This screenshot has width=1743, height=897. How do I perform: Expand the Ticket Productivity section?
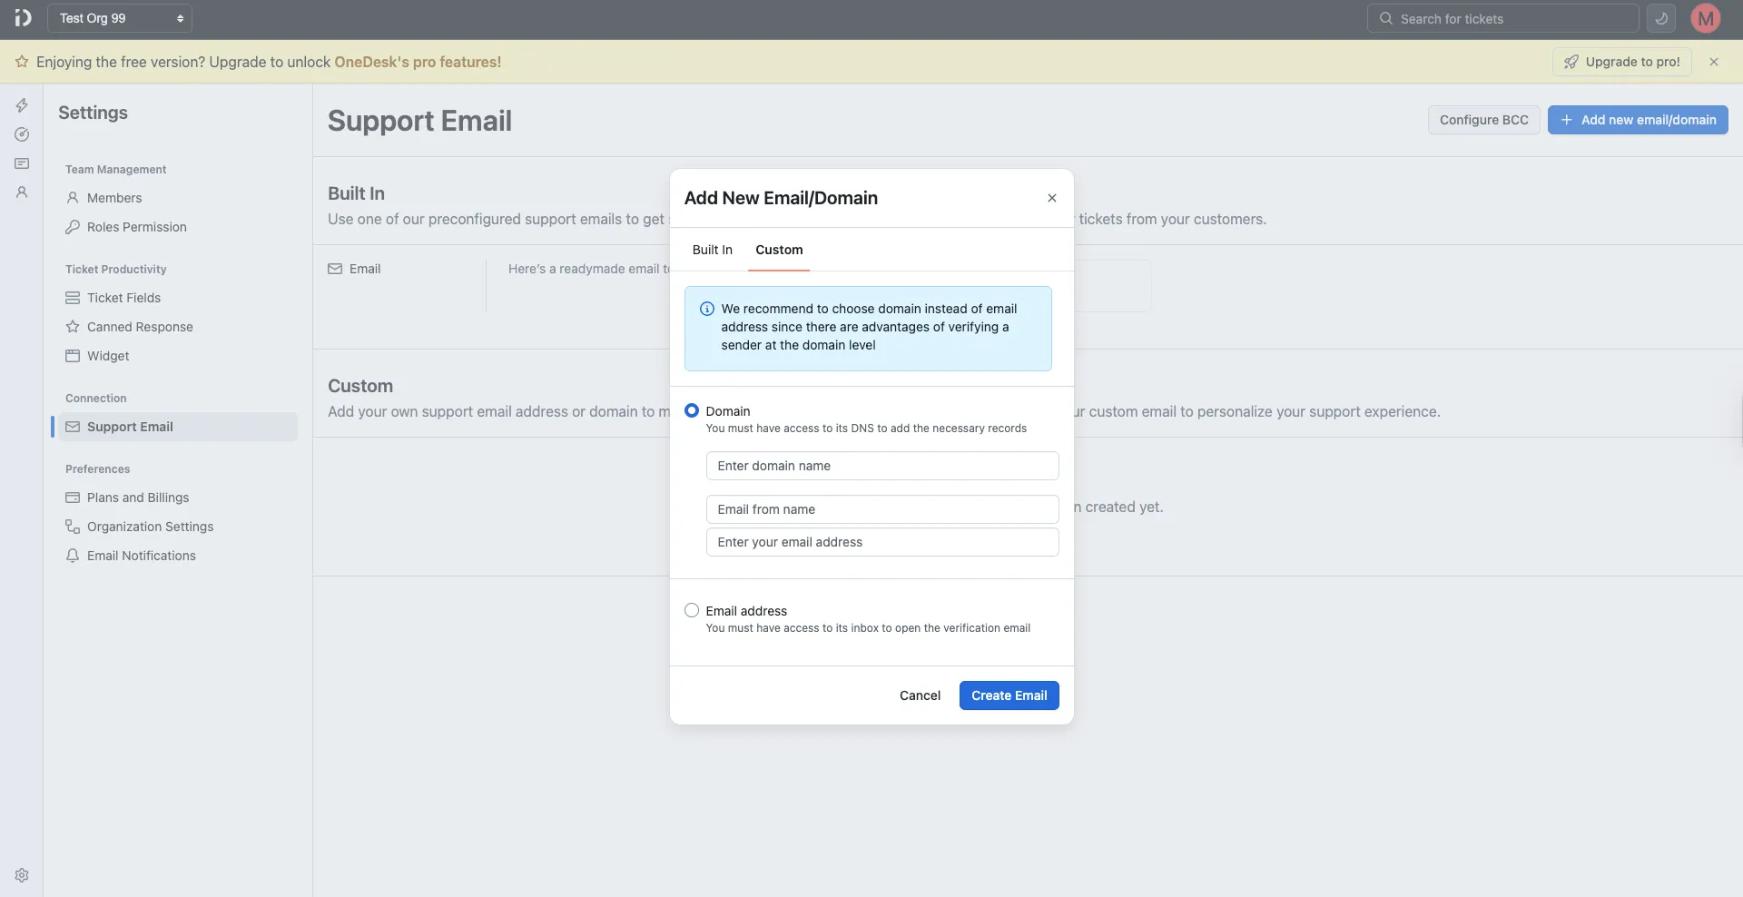[115, 269]
